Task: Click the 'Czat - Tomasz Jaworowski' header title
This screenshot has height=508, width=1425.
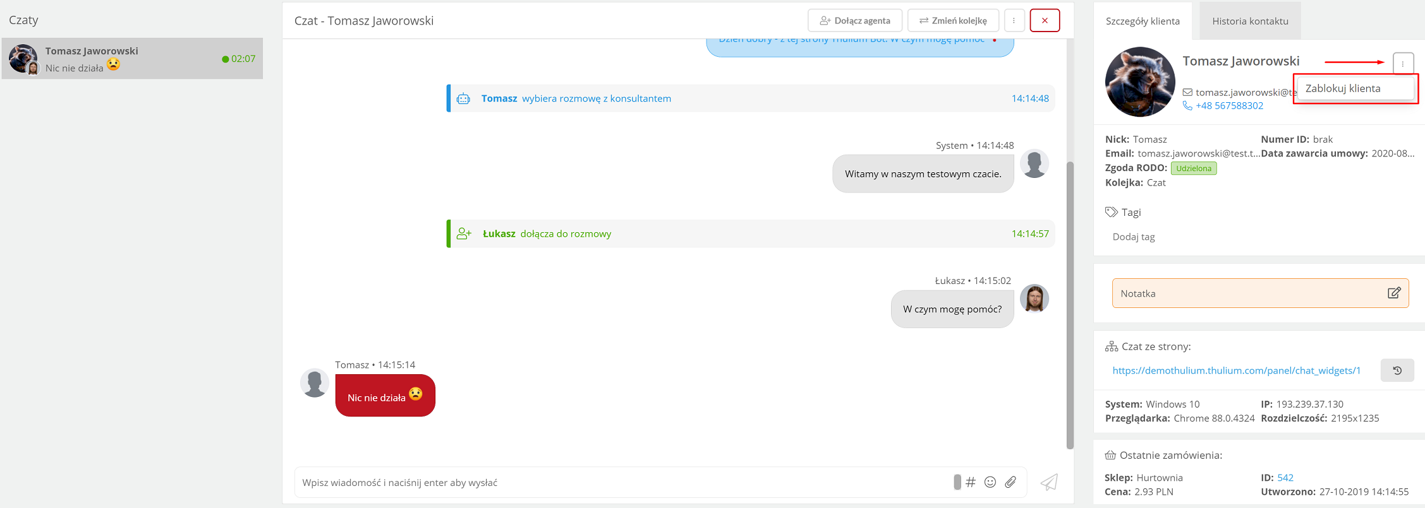Action: (x=364, y=20)
